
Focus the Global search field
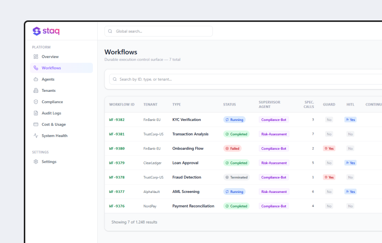pyautogui.click(x=158, y=31)
